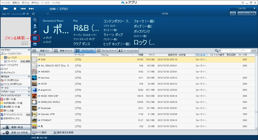Stop playback with the stop button
The width and height of the screenshot is (258, 140).
(15, 9)
